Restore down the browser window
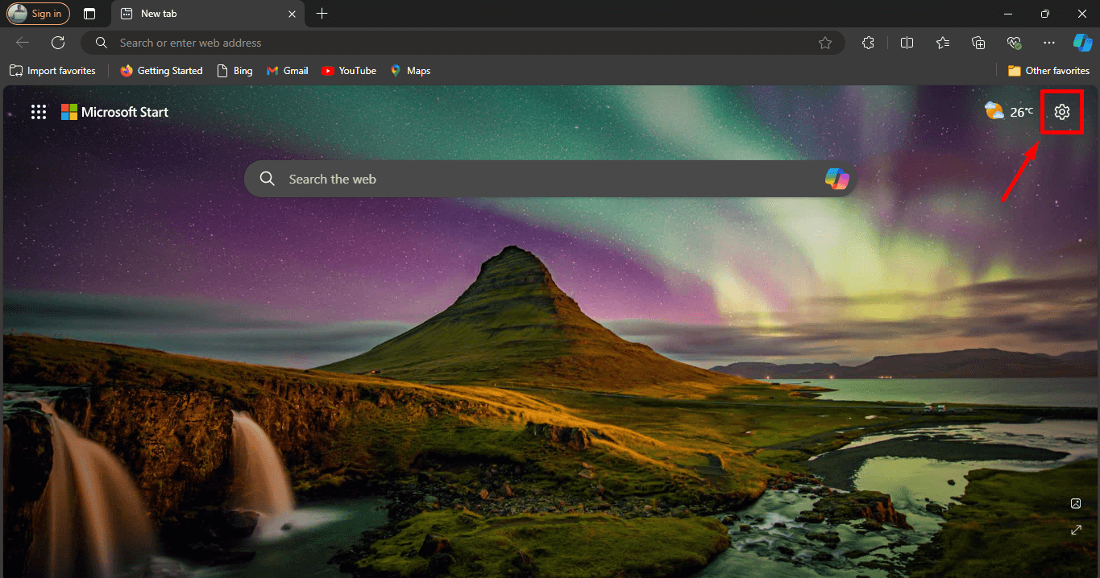 pos(1045,14)
